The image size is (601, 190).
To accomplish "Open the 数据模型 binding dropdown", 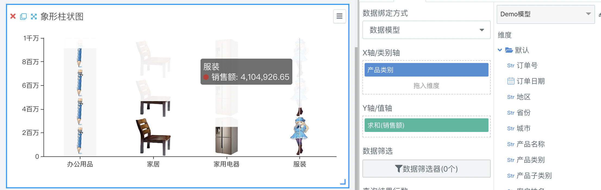I will coord(426,30).
